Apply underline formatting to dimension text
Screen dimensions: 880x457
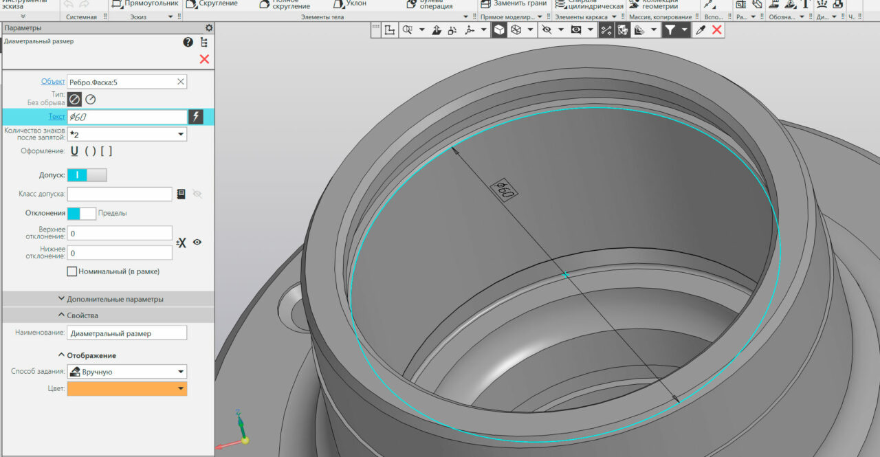[x=74, y=151]
